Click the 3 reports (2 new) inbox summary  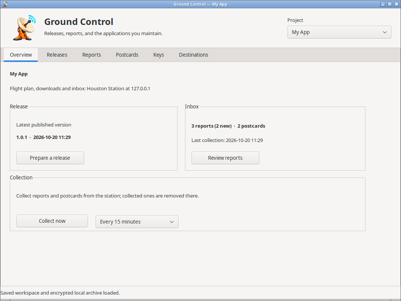click(x=211, y=126)
